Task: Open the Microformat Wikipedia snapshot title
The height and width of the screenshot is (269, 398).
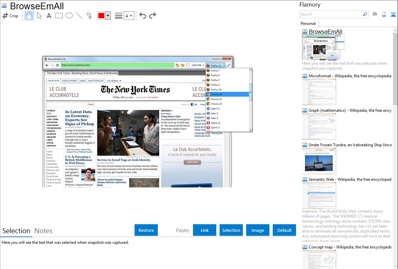Action: click(x=350, y=76)
